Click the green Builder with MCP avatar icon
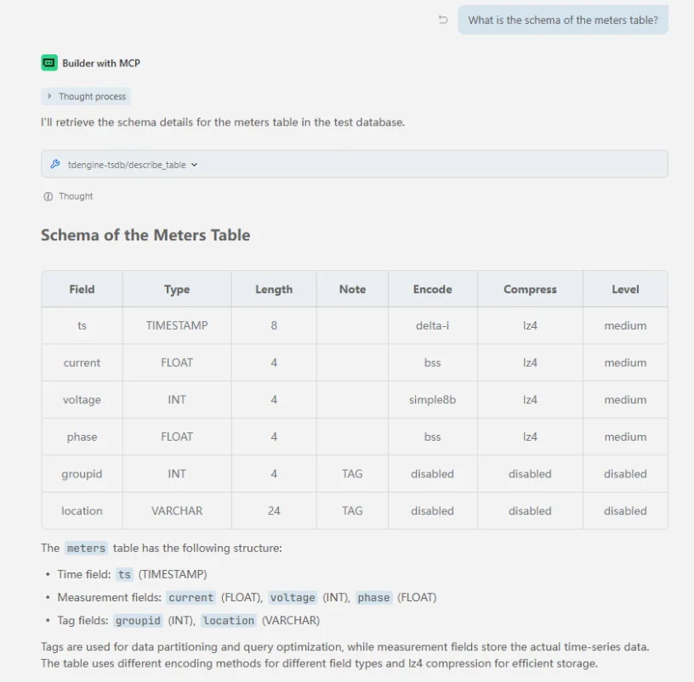The width and height of the screenshot is (694, 682). coord(49,63)
